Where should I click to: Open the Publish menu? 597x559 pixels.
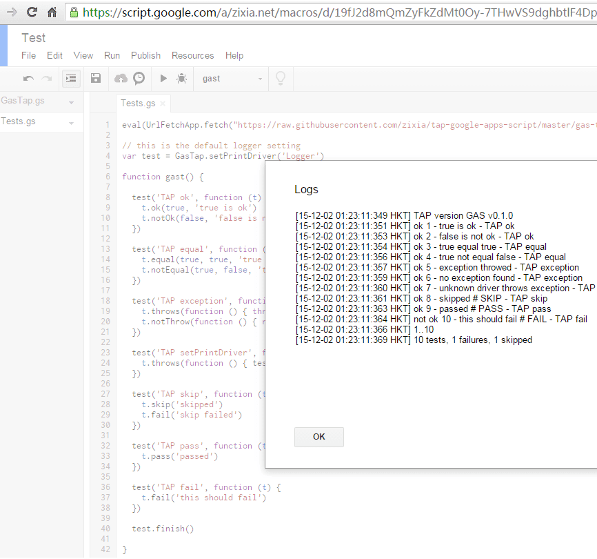[145, 55]
